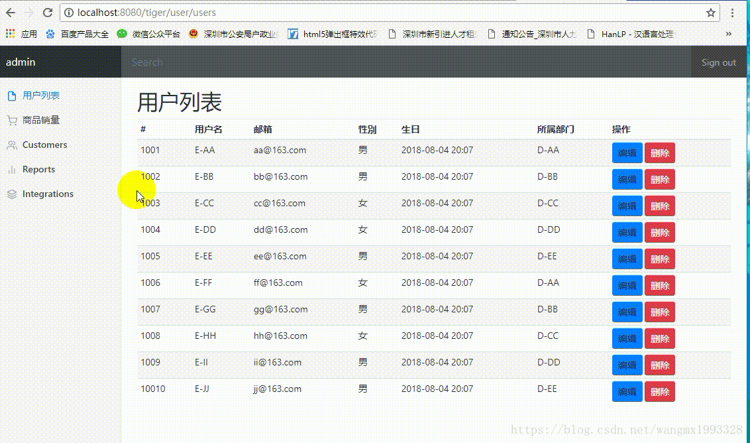
Task: Click the 用户列表 page heading
Action: click(x=180, y=102)
